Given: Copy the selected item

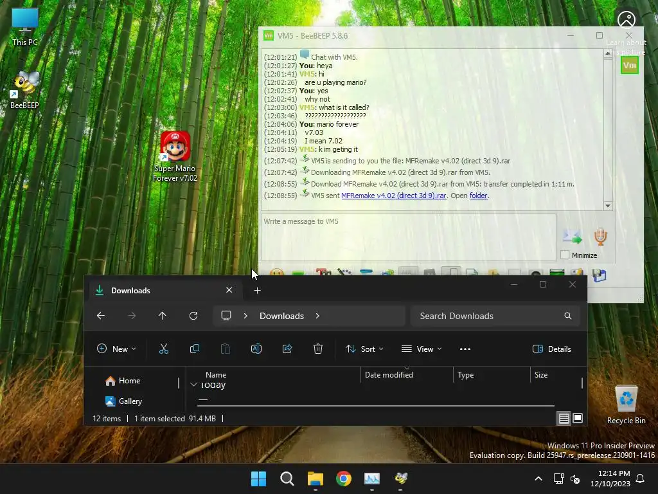Looking at the screenshot, I should (x=195, y=349).
